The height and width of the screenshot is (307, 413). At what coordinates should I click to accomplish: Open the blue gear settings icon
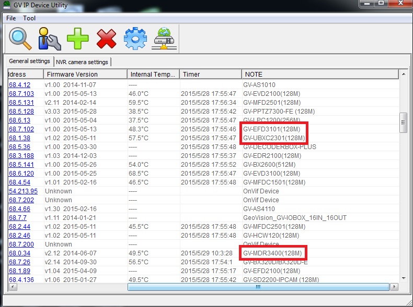pos(135,39)
